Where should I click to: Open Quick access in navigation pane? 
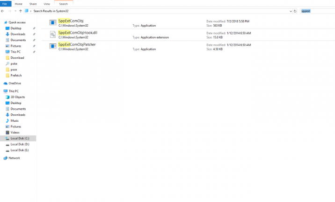pos(17,22)
